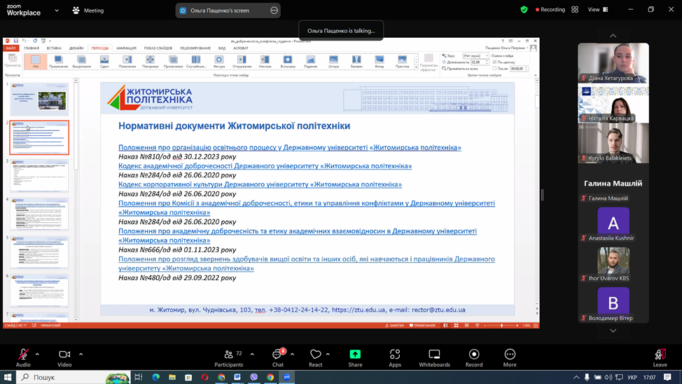Open the Participants list

point(229,358)
